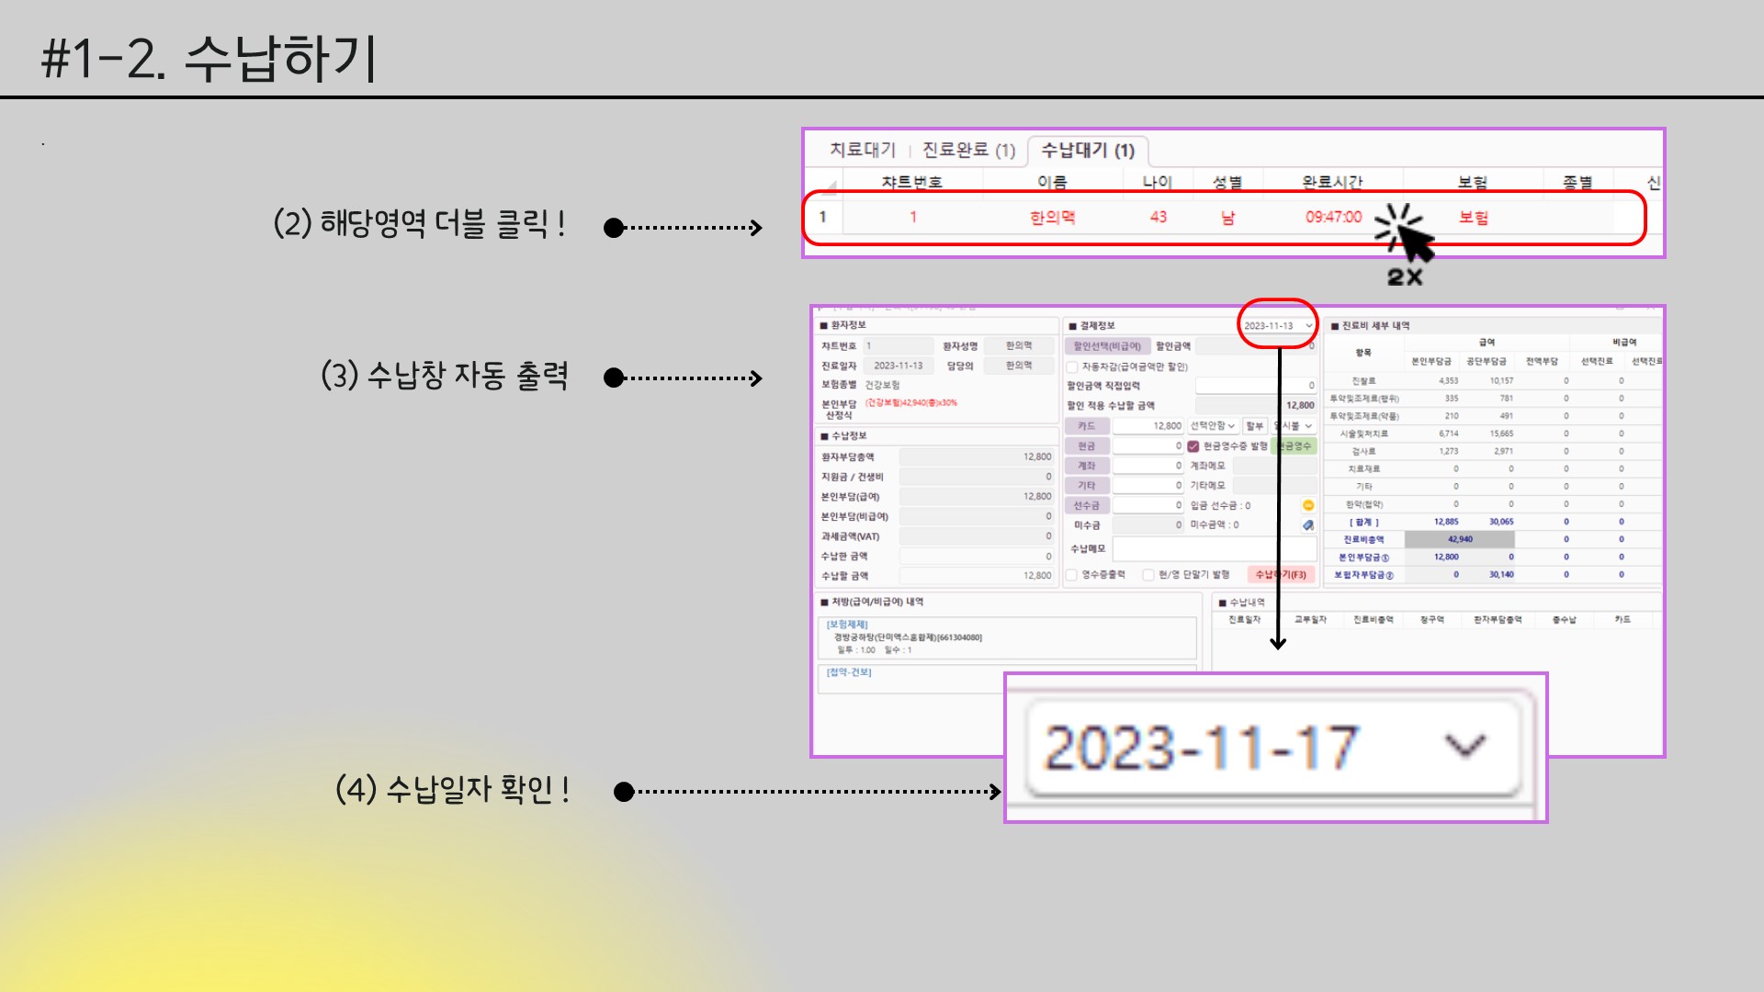Image resolution: width=1764 pixels, height=992 pixels.
Task: Expand enlarged 2023-11-17 date chevron
Action: pyautogui.click(x=1464, y=745)
